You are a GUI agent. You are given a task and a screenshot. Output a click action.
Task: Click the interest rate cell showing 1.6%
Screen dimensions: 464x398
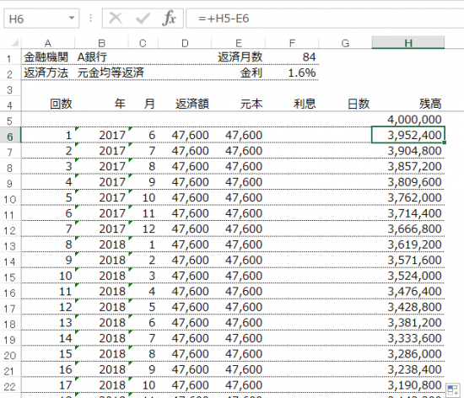292,73
